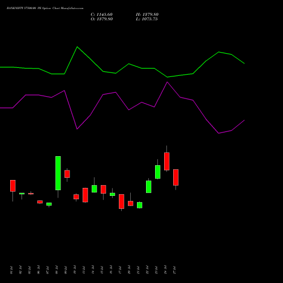Click the 09 Jul date label
The height and width of the screenshot is (283, 283).
[66, 270]
